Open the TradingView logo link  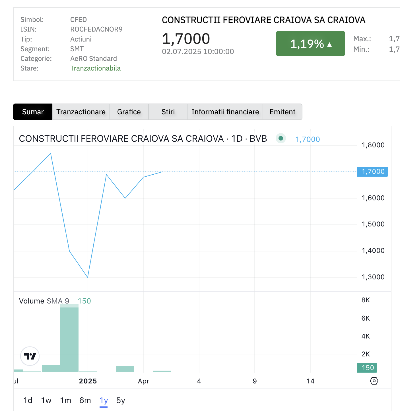30,356
